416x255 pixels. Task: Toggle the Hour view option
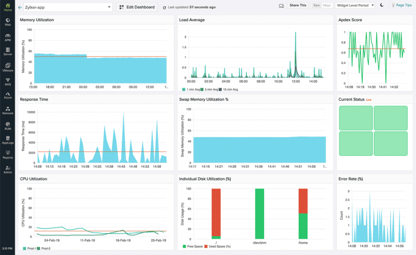pyautogui.click(x=327, y=5)
